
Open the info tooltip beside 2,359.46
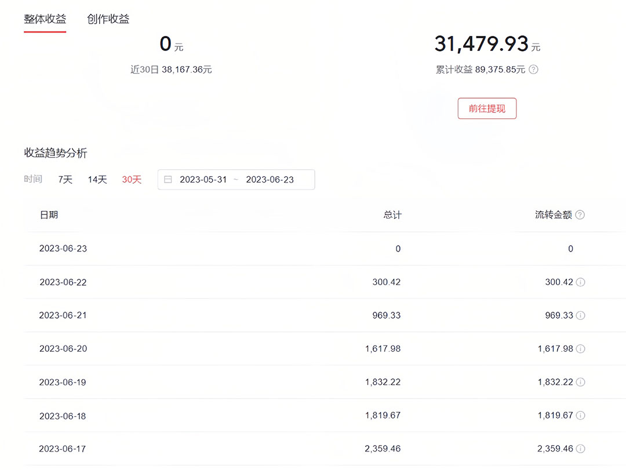click(580, 449)
